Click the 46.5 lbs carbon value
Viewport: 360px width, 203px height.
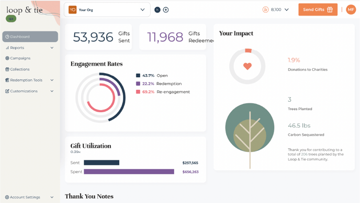coord(299,126)
